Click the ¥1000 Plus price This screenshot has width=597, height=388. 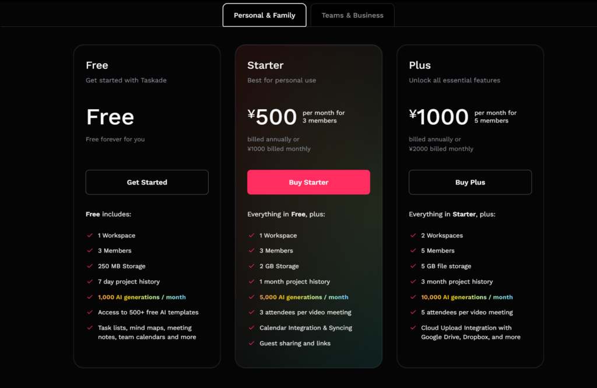coord(438,117)
